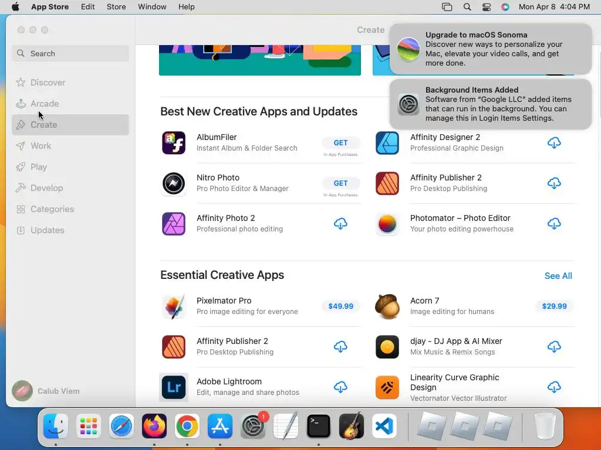601x450 pixels.
Task: Open the Adobe Lightroom title text
Action: tap(229, 381)
